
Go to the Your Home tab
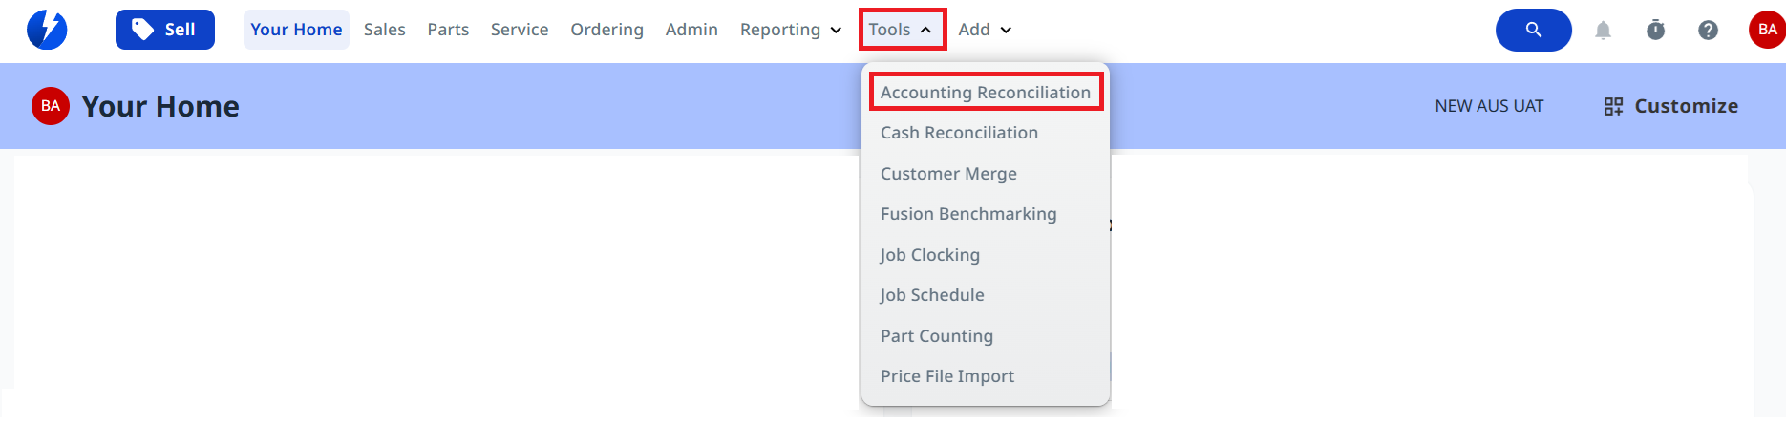(x=296, y=30)
